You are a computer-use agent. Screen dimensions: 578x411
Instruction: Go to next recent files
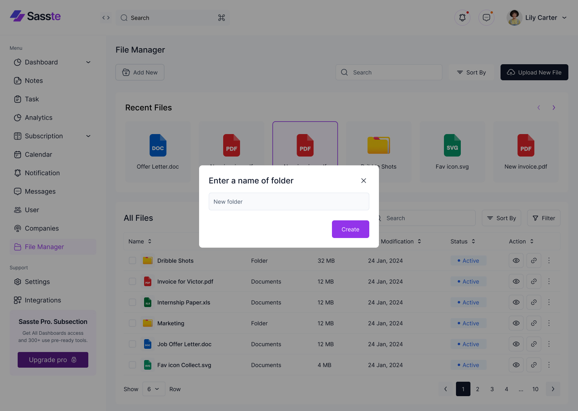tap(554, 108)
